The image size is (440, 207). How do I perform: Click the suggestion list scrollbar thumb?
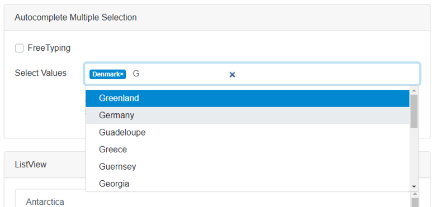coord(414,111)
